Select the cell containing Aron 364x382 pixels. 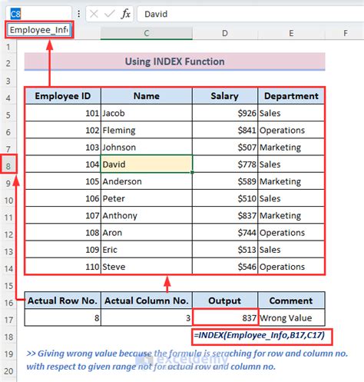click(147, 233)
